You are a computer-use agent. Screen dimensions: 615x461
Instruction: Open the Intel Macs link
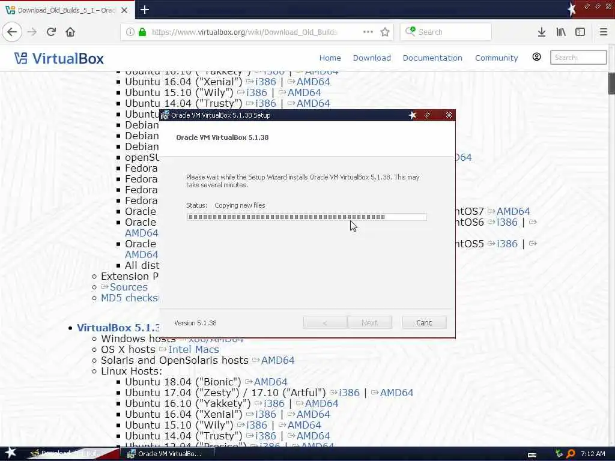pos(193,349)
